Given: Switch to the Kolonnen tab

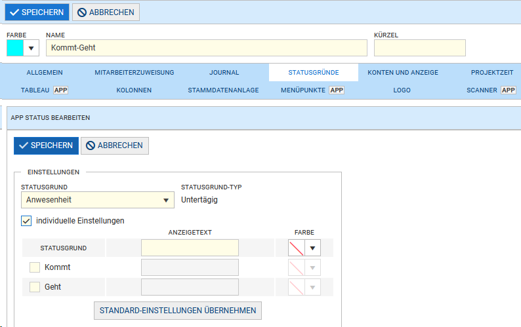Looking at the screenshot, I should tap(134, 90).
